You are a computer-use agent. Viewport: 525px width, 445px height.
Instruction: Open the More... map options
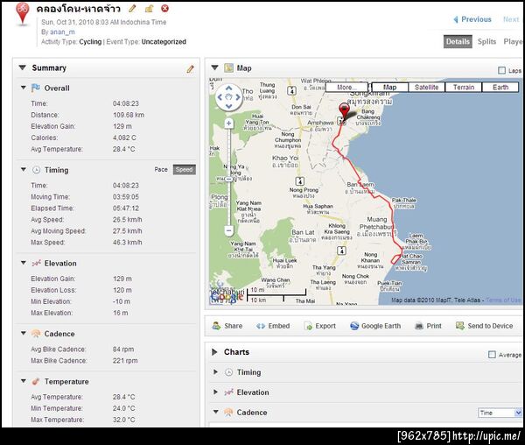click(x=346, y=87)
